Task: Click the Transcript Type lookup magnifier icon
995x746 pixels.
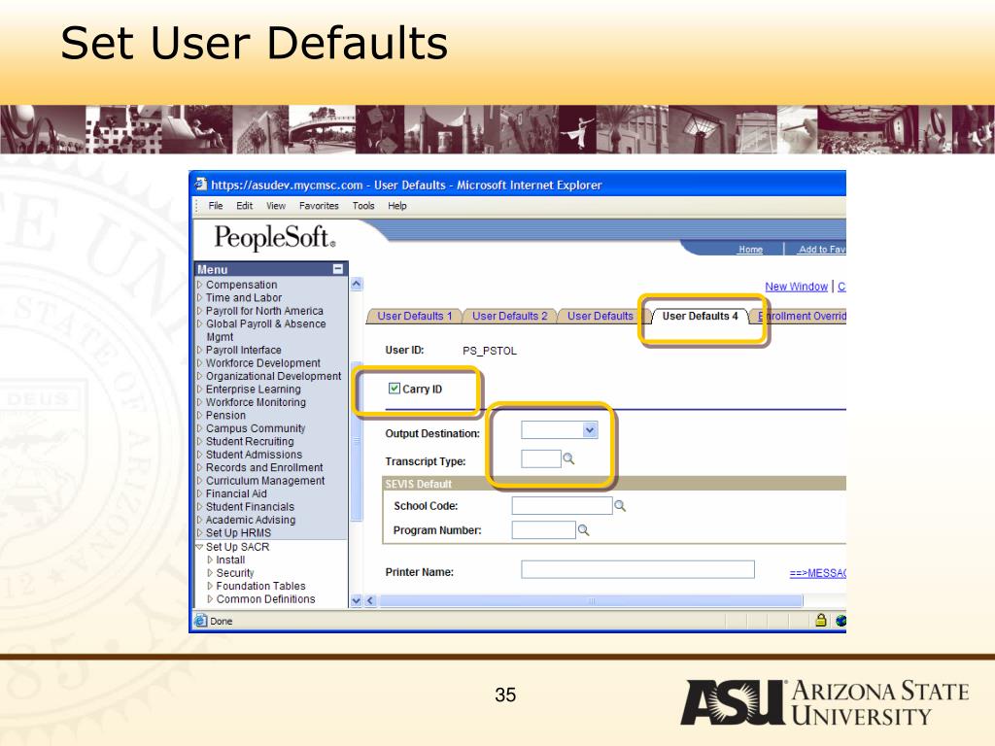Action: pyautogui.click(x=568, y=458)
